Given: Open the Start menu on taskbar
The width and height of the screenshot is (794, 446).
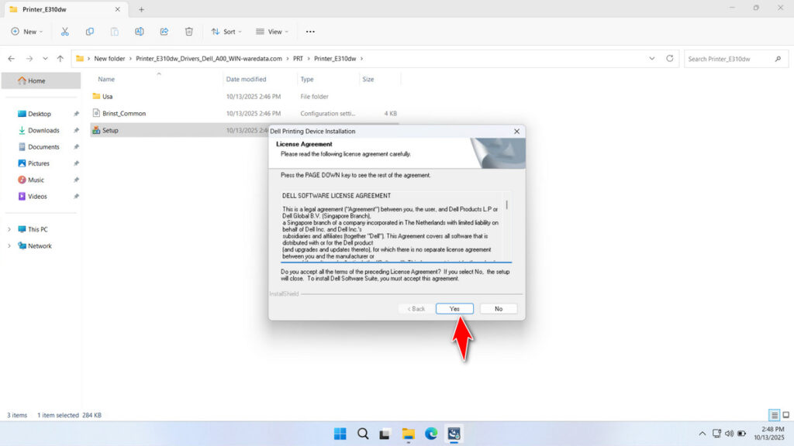Looking at the screenshot, I should tap(340, 434).
